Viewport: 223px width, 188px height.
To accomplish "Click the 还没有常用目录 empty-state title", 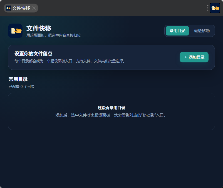I will point(111,108).
